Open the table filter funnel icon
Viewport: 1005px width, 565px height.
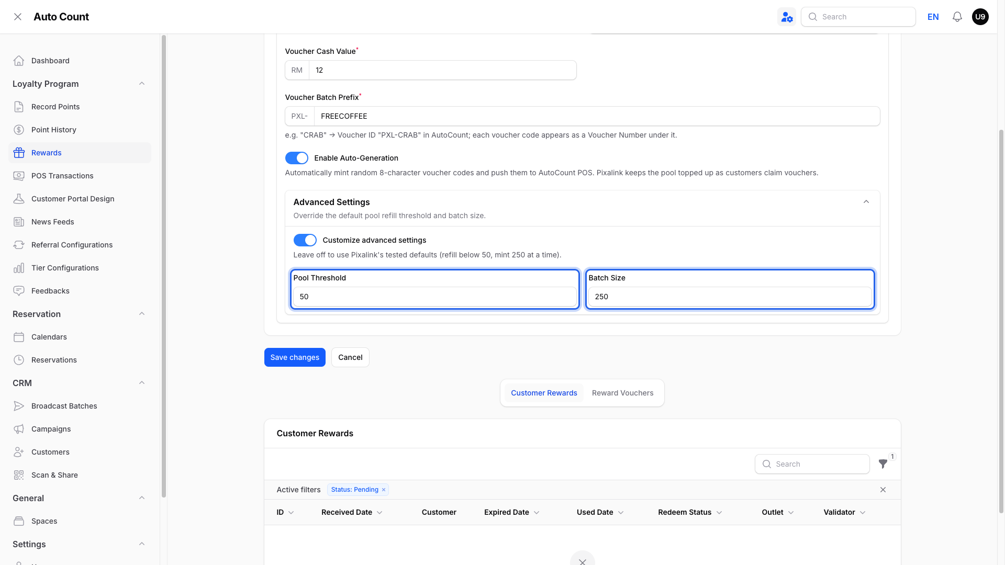pos(883,464)
